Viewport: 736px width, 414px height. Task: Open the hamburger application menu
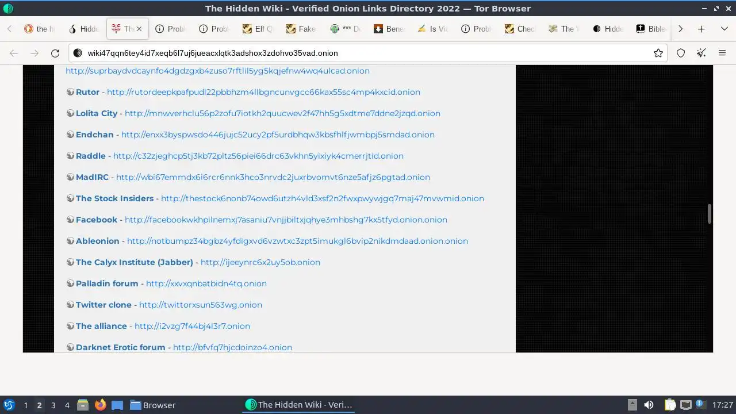[x=722, y=53]
